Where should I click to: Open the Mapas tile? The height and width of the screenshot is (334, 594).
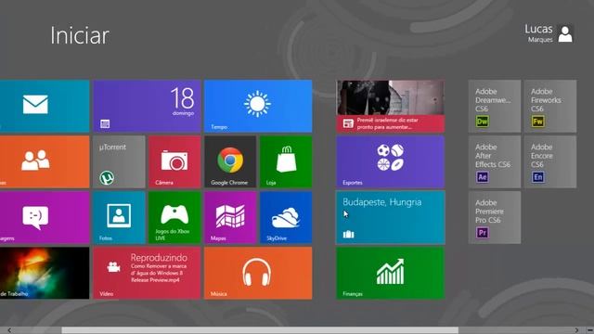tap(230, 217)
